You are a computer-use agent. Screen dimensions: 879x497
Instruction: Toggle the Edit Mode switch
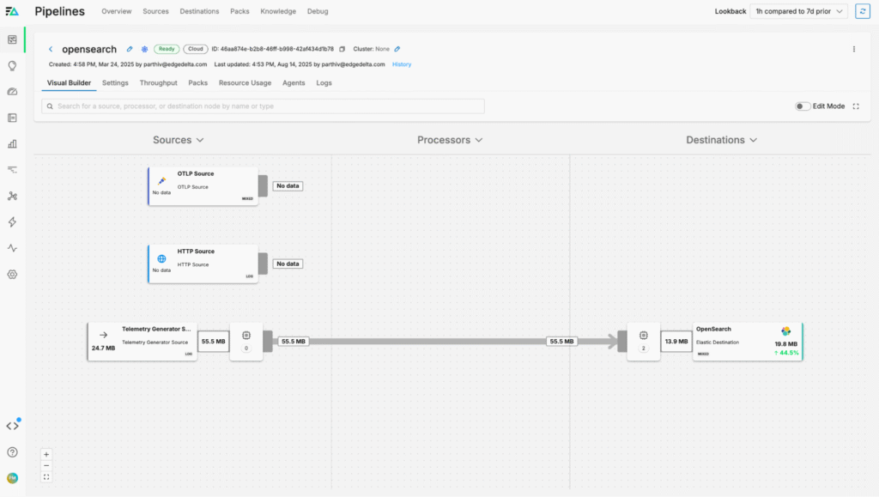pos(803,106)
